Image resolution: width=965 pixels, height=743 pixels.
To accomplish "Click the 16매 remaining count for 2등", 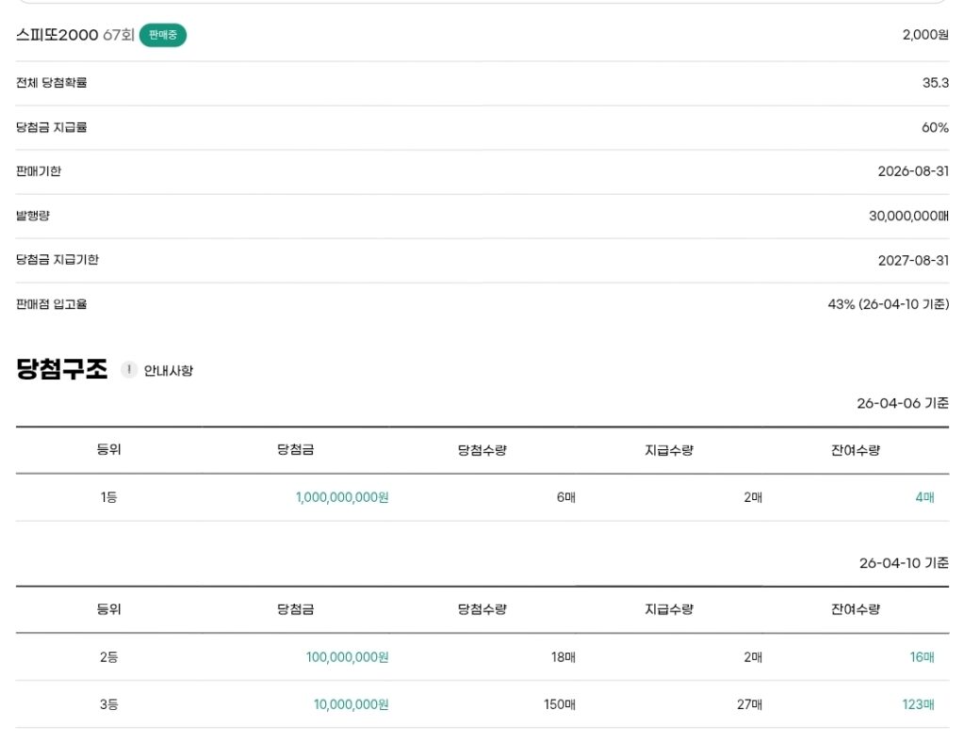I will click(921, 657).
